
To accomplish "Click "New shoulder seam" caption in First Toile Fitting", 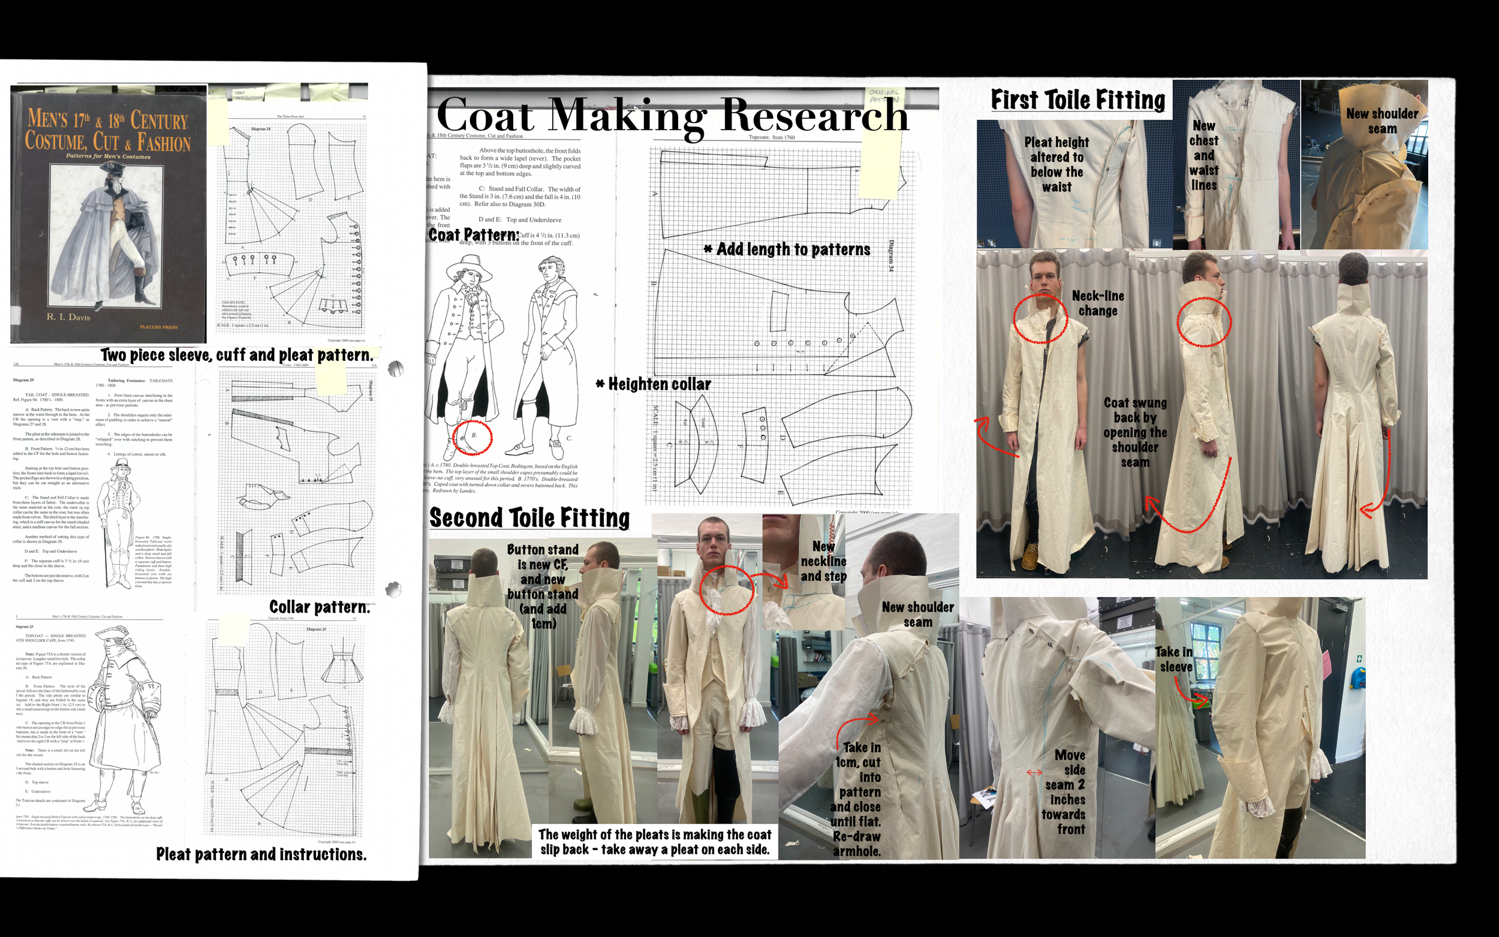I will (1382, 121).
